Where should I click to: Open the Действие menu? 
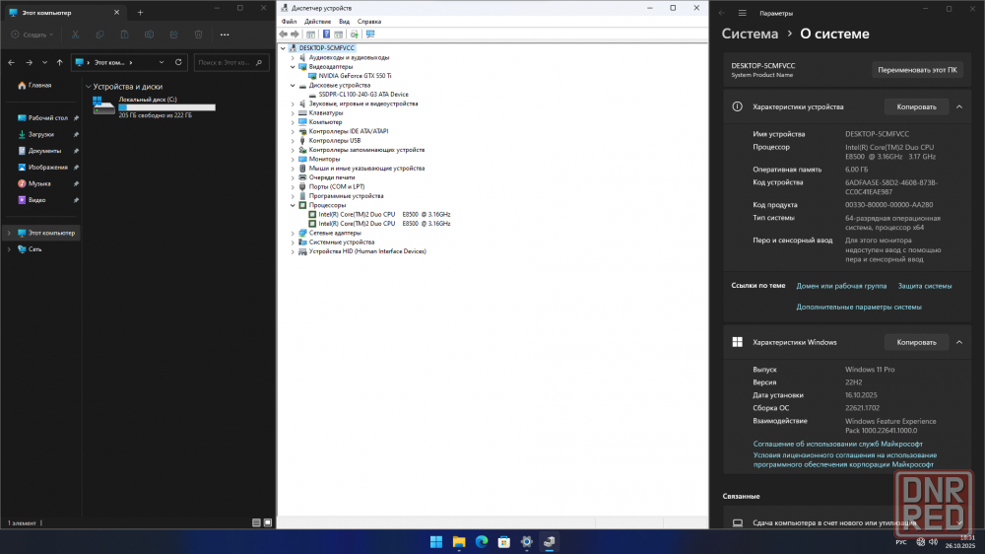point(317,21)
